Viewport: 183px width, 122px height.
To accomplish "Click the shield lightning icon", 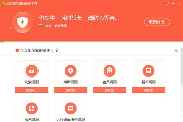I will (x=23, y=22).
